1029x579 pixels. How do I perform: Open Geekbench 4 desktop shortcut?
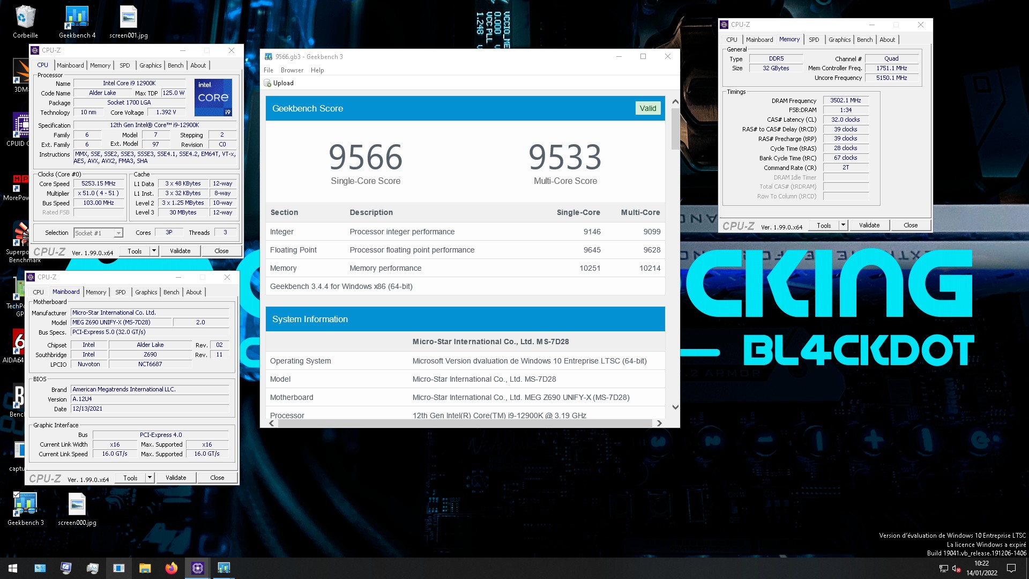(x=77, y=21)
